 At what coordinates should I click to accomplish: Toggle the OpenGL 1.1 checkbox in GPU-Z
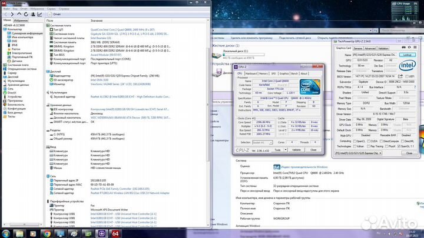coord(399,146)
